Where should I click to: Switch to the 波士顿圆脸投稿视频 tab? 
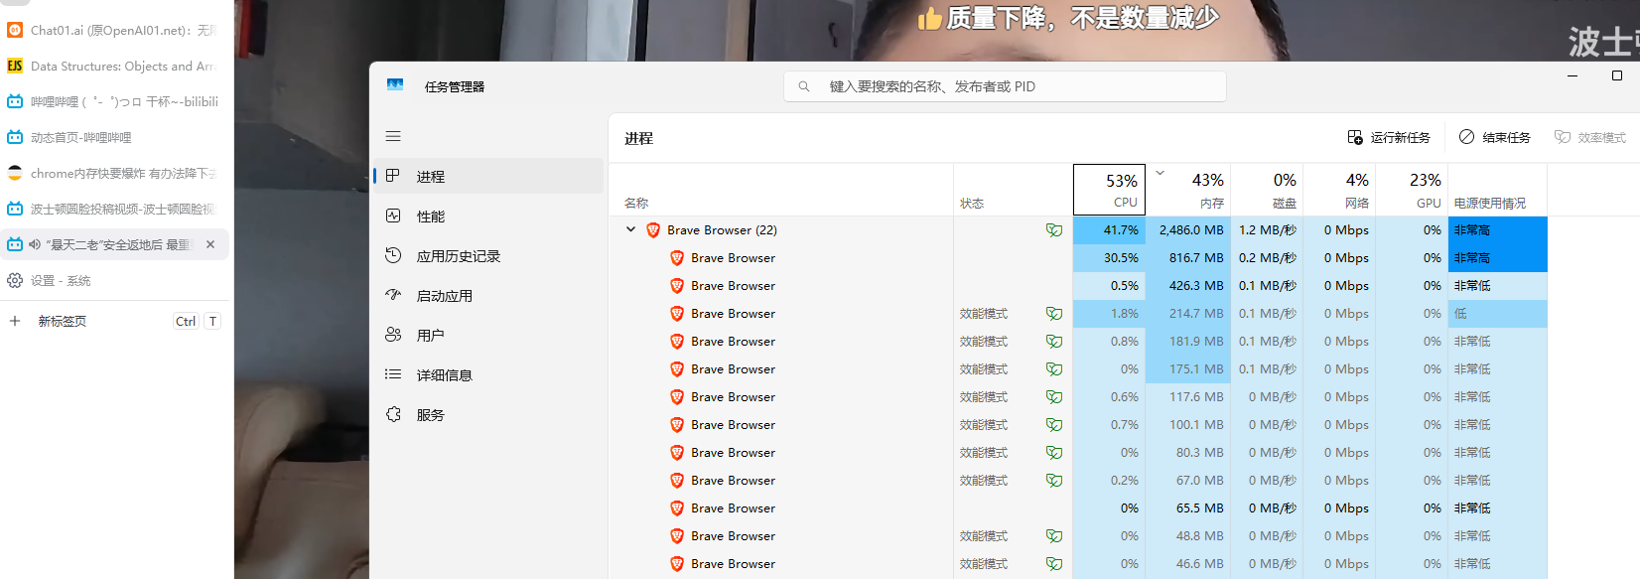tap(115, 209)
